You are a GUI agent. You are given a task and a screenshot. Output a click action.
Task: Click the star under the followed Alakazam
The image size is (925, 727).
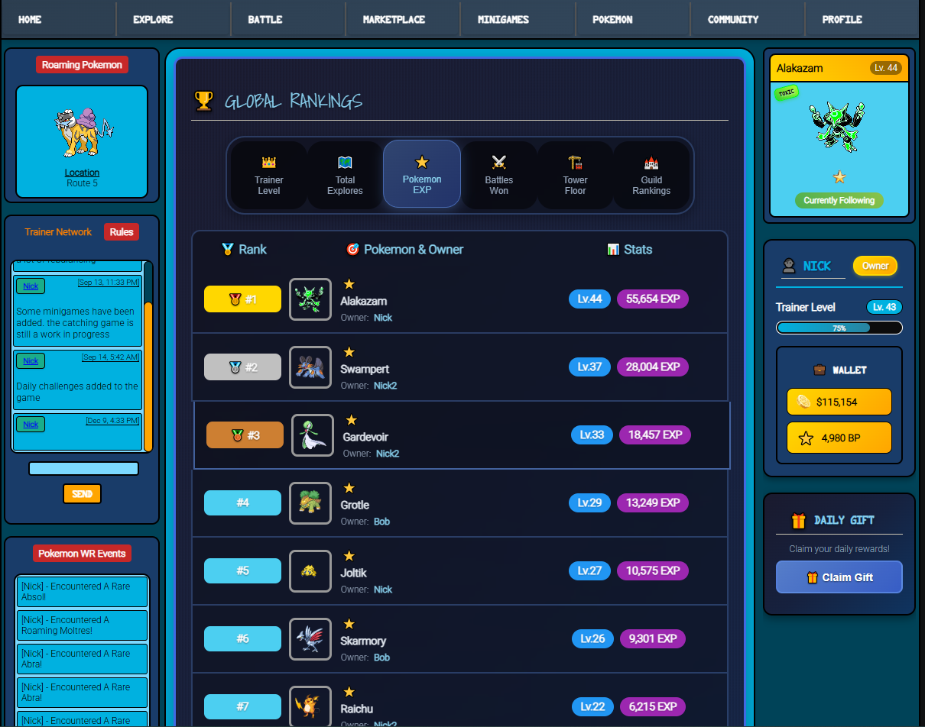coord(839,177)
